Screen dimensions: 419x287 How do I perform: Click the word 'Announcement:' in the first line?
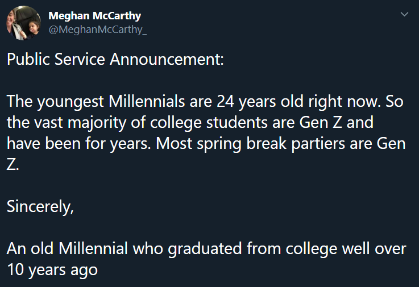[167, 59]
